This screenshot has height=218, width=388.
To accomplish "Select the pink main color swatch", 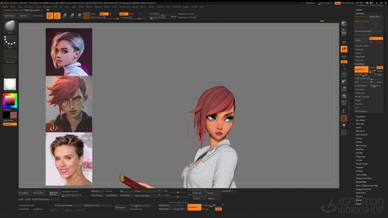I will click(13, 115).
